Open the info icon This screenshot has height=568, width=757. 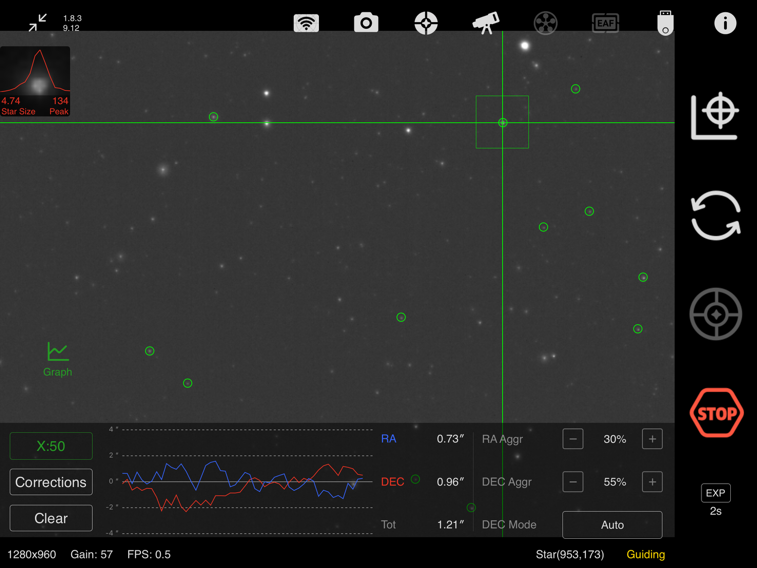(725, 23)
